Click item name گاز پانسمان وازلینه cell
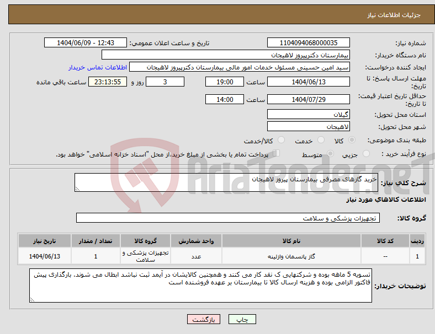The image size is (435, 334). tap(291, 256)
